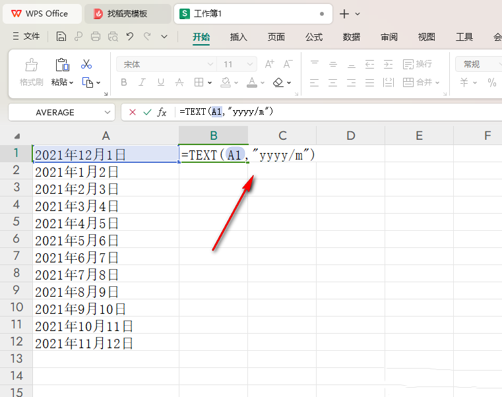Apply percent style format
Image resolution: width=502 pixels, height=397 pixels.
(492, 82)
